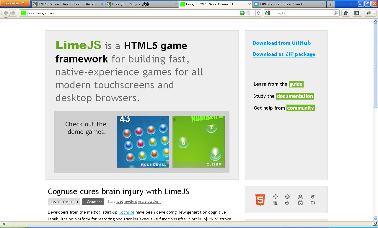Viewport: 378px width, 228px height.
Task: Open the green documentation link
Action: coord(295,96)
